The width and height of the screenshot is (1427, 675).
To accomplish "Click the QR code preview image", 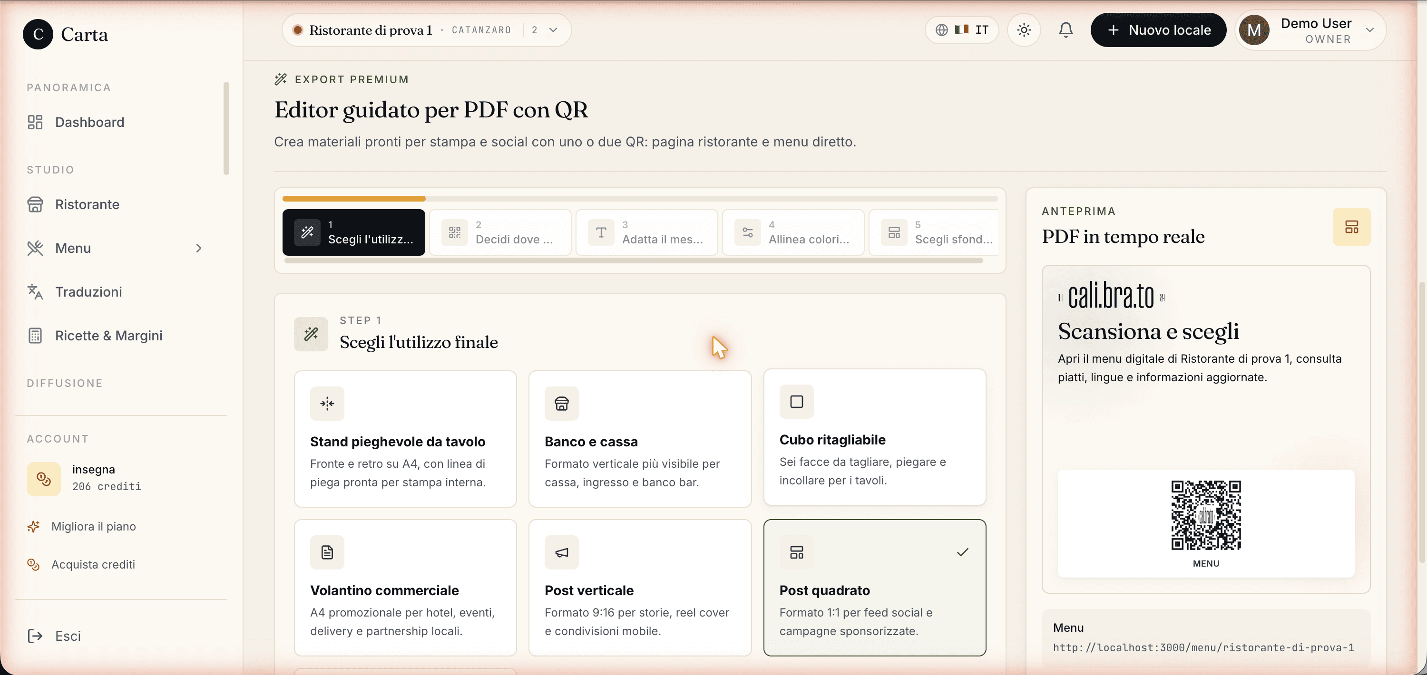I will tap(1205, 515).
